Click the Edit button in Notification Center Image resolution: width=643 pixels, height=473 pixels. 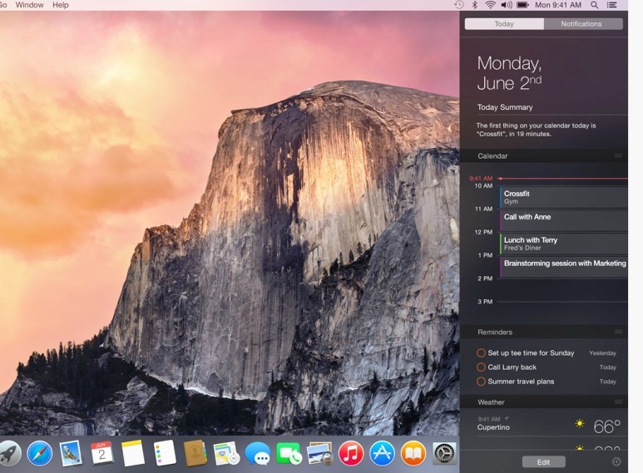pos(543,461)
